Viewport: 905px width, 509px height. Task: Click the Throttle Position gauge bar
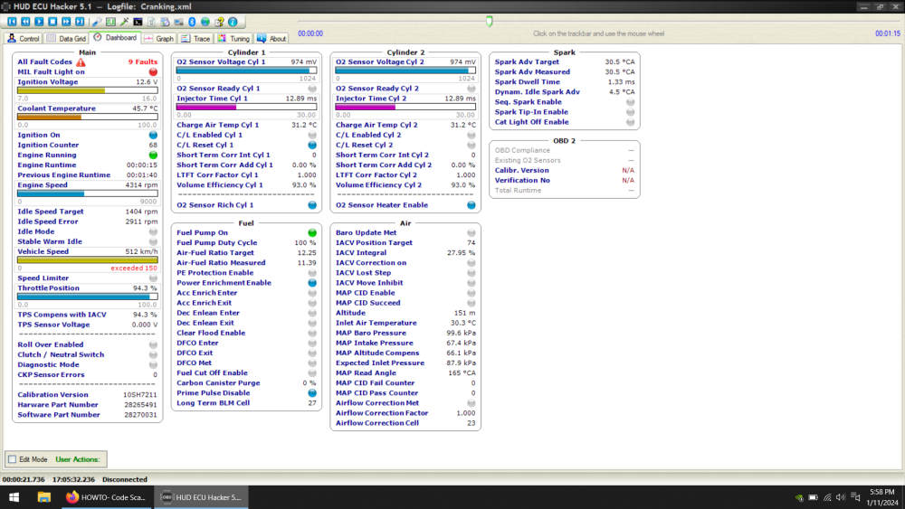(87, 297)
